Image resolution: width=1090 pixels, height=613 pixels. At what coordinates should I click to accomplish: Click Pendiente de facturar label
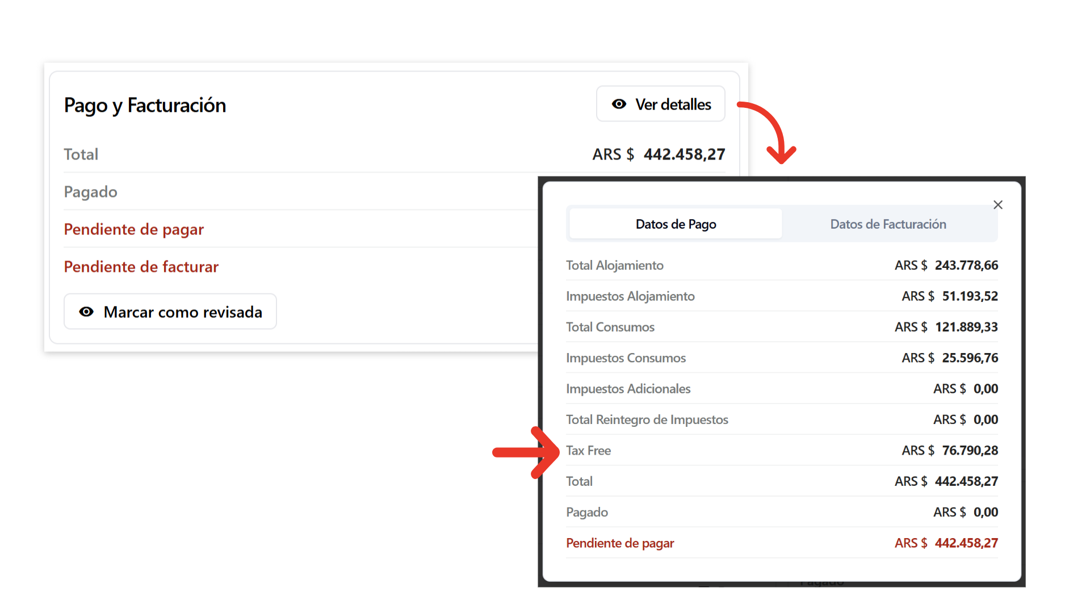coord(141,267)
